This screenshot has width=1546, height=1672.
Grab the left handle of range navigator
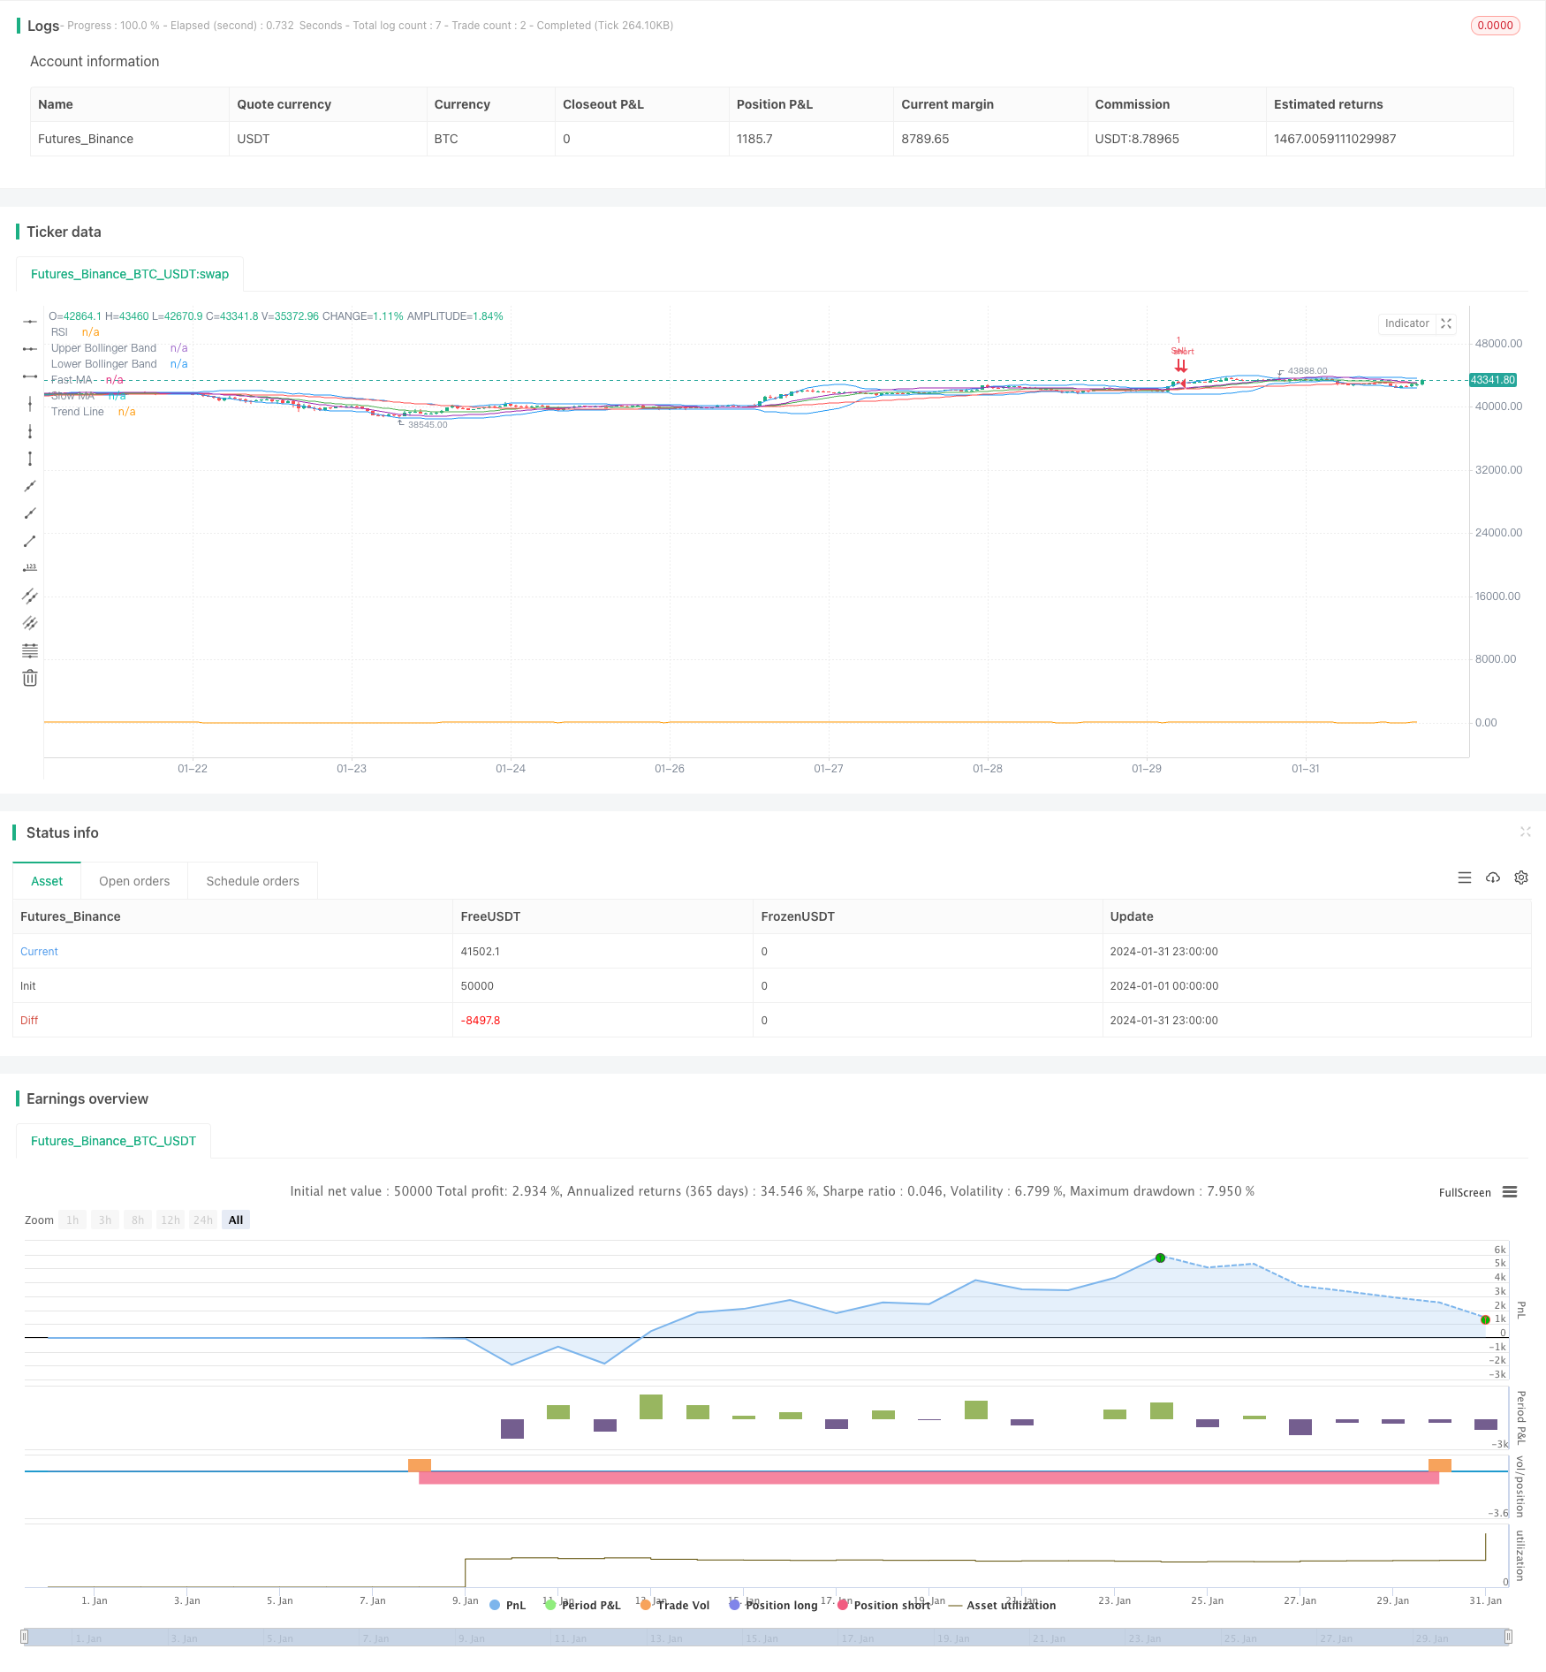(x=25, y=1637)
